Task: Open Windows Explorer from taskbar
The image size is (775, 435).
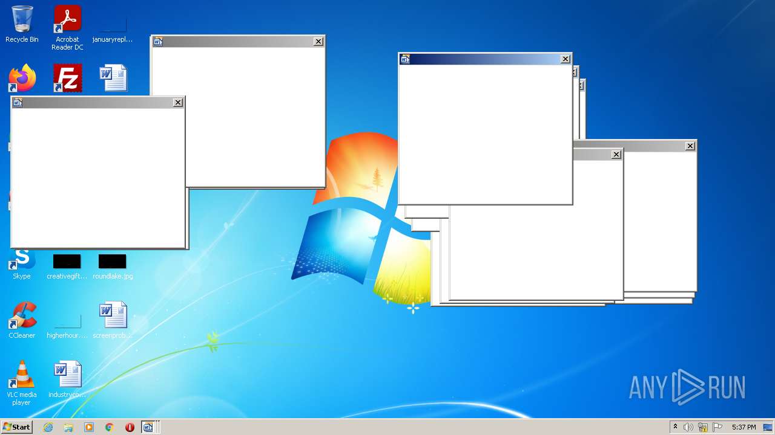Action: [x=68, y=427]
